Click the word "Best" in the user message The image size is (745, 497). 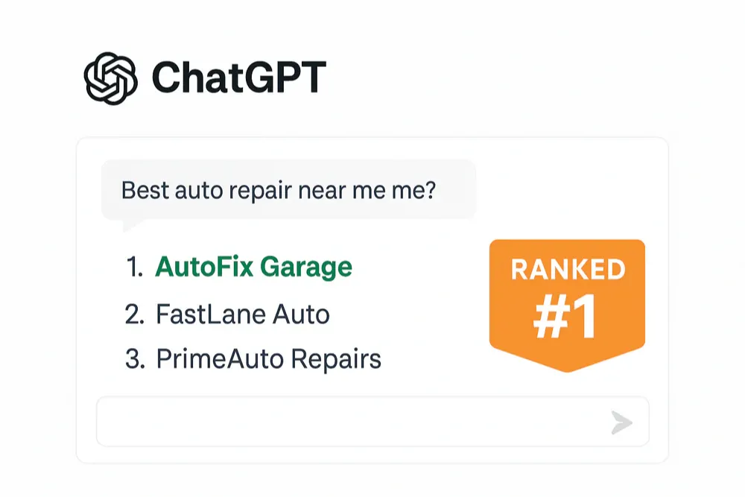145,191
